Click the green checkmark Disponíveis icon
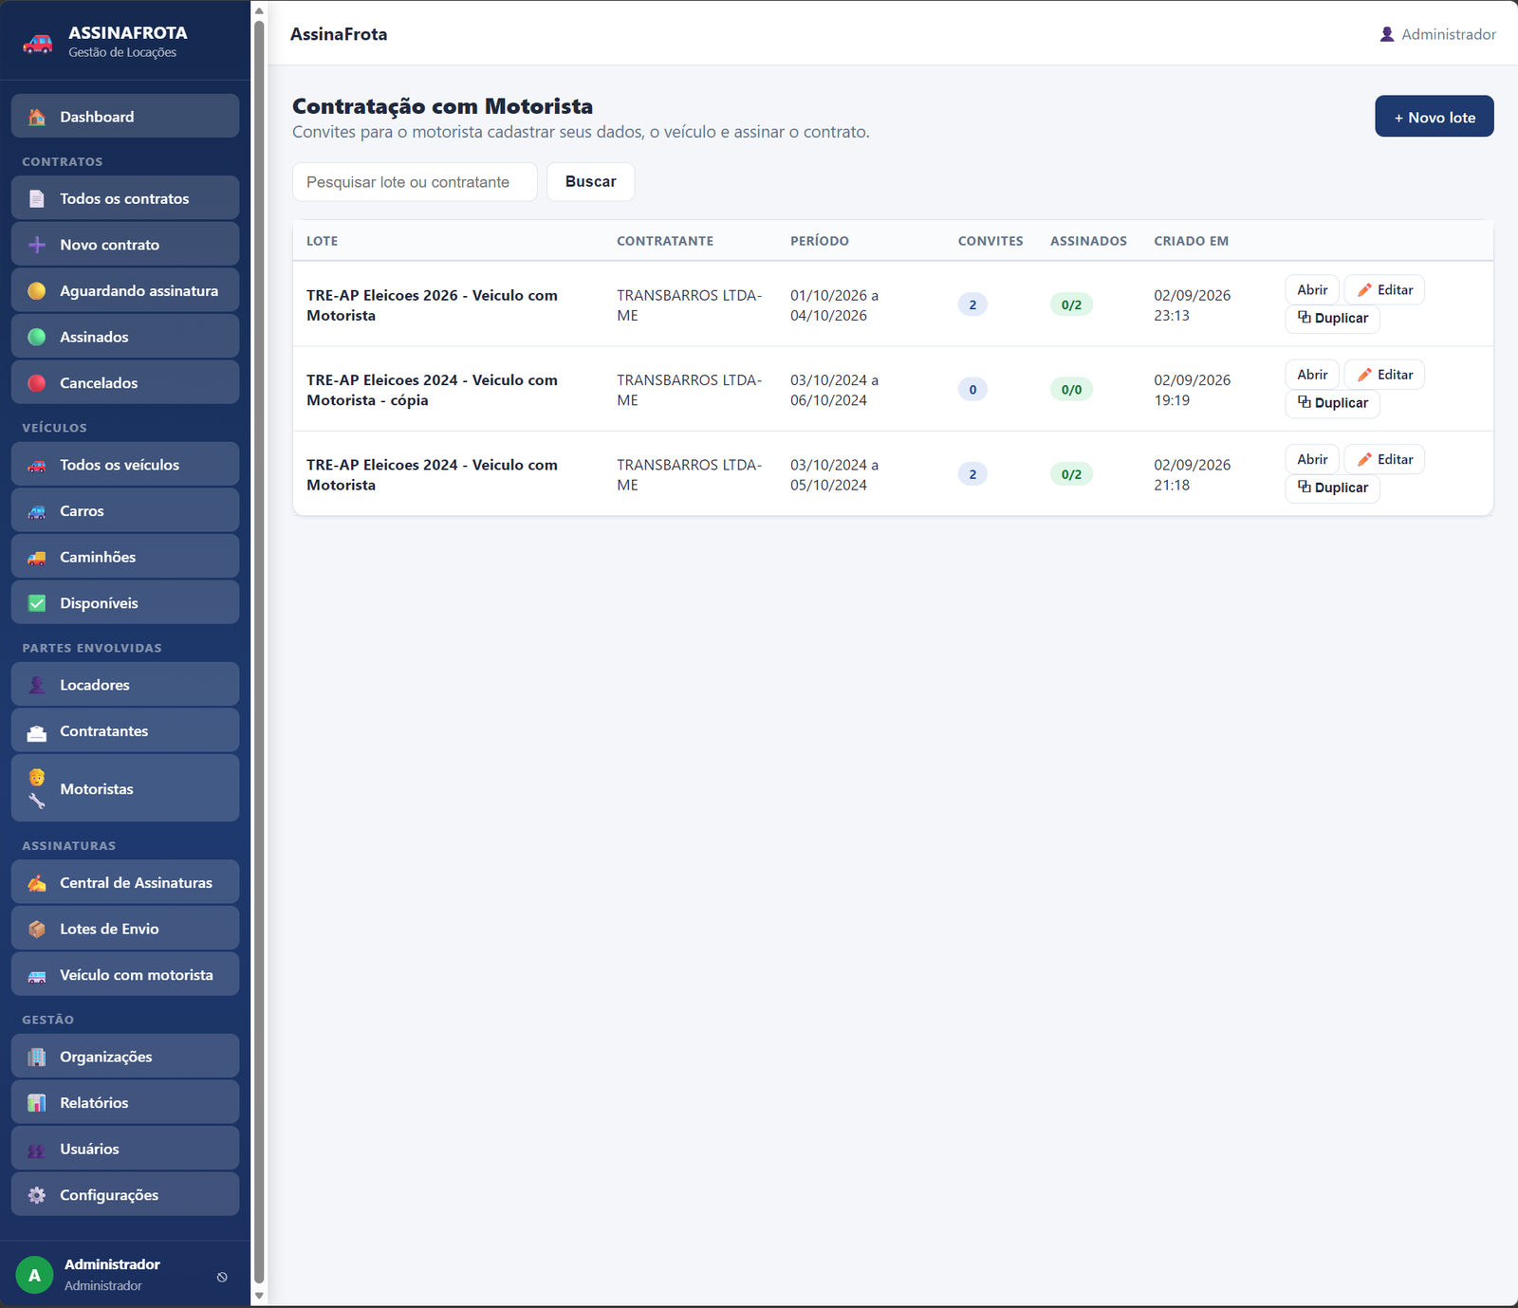The image size is (1518, 1308). 37,603
